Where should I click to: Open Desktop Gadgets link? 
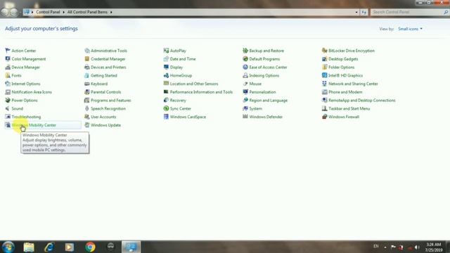[x=343, y=59]
